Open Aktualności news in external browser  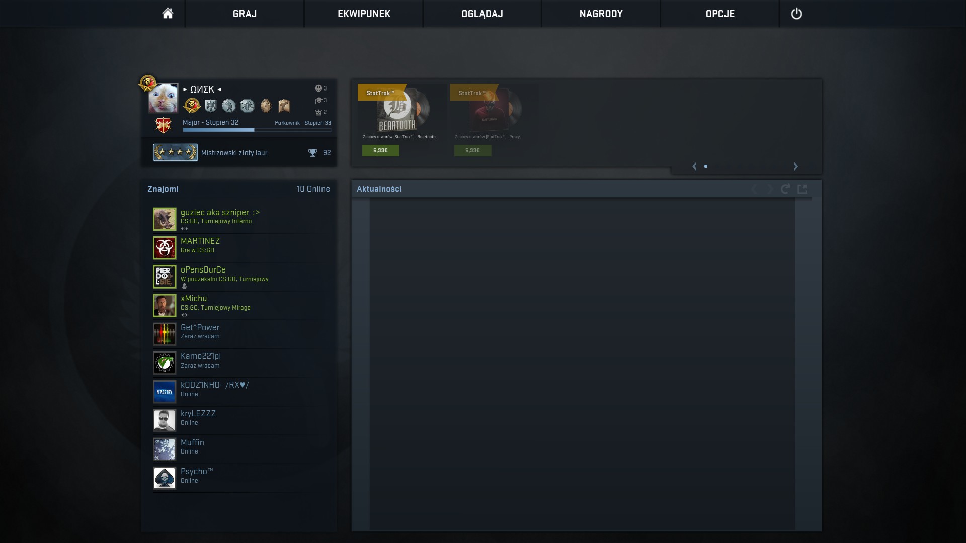pos(802,189)
